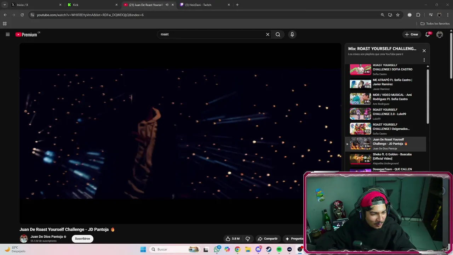Open the ABP ad blocker extension

coord(409,15)
